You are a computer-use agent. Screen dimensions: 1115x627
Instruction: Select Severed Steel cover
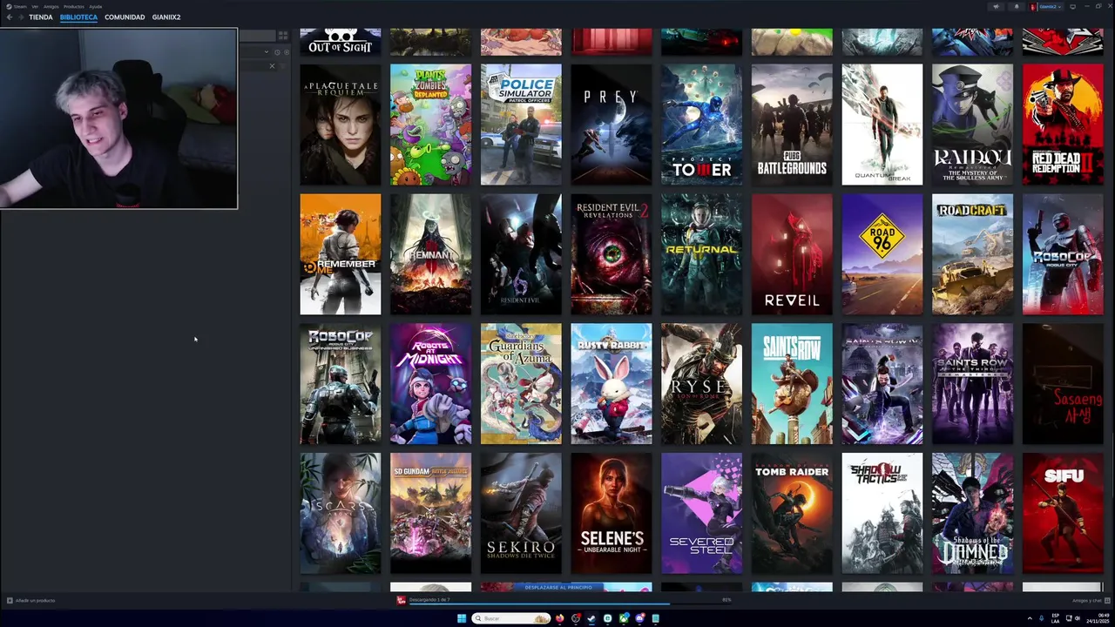pos(701,514)
